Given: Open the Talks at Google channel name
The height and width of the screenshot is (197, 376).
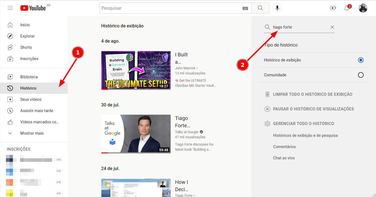Looking at the screenshot, I should [187, 132].
